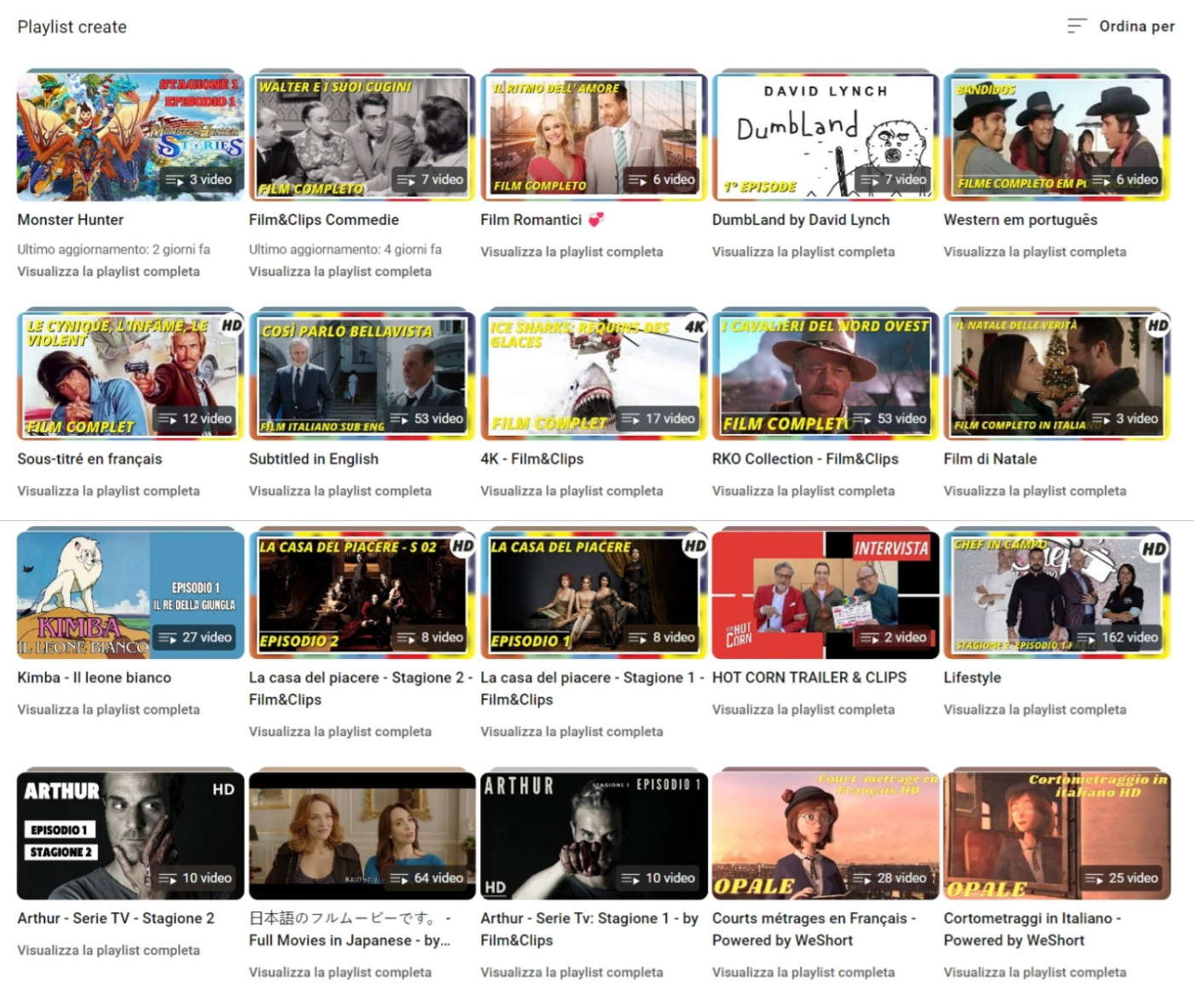Open 'DumbLand by David Lynch' title

tap(801, 220)
